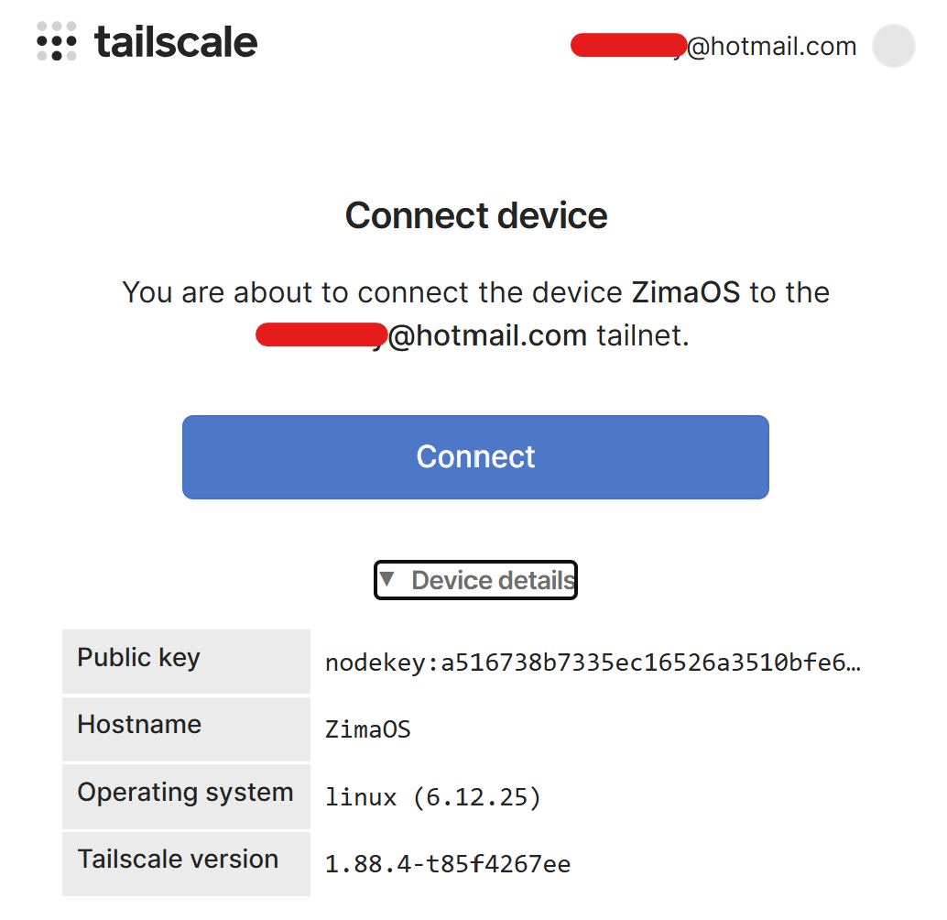Select the Hostname row label
The width and height of the screenshot is (947, 920).
click(139, 725)
